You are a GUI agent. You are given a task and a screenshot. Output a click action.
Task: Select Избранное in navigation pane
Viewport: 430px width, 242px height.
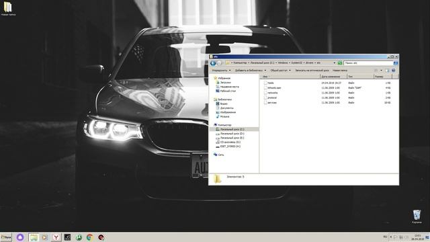point(222,78)
